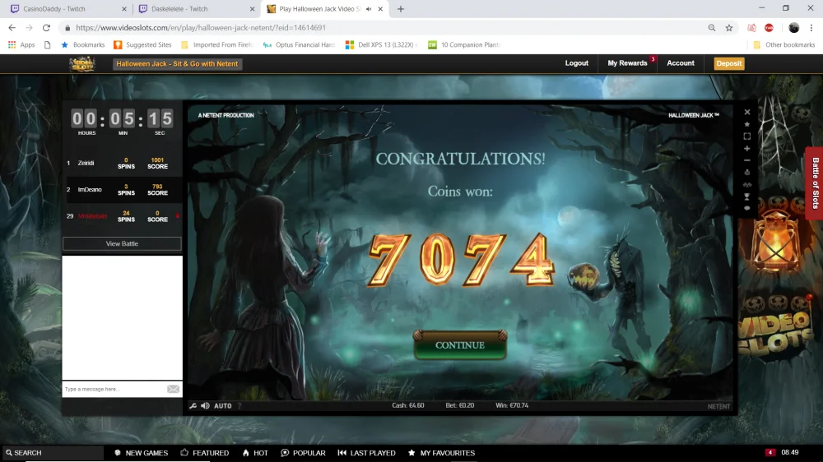Switch to CasinoDaddy Twitch browser tab
This screenshot has height=462, width=823.
tap(68, 9)
